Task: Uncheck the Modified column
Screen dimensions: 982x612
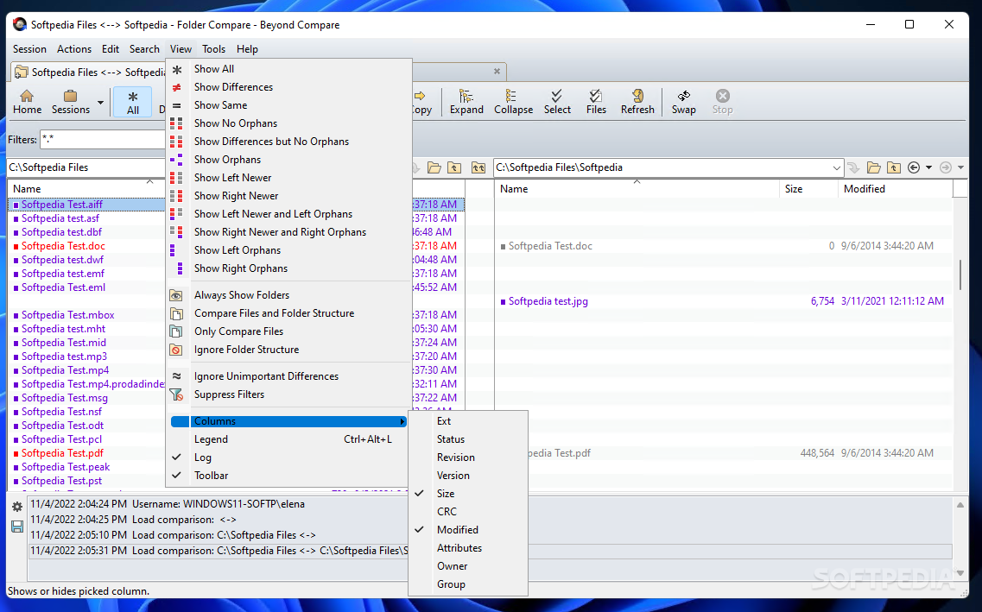Action: tap(468, 530)
